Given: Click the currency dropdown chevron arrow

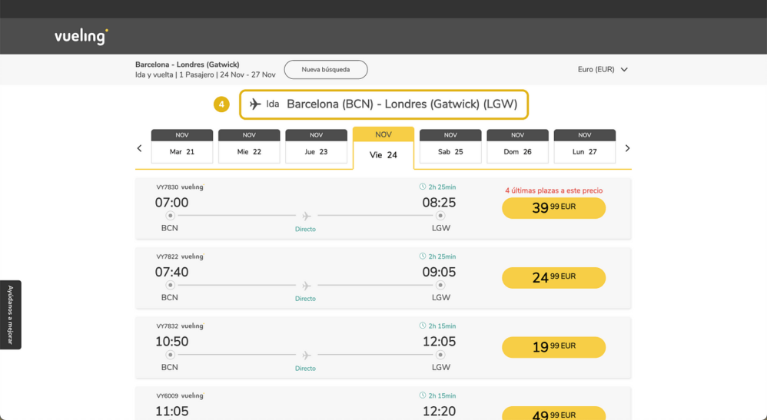Looking at the screenshot, I should (x=624, y=70).
